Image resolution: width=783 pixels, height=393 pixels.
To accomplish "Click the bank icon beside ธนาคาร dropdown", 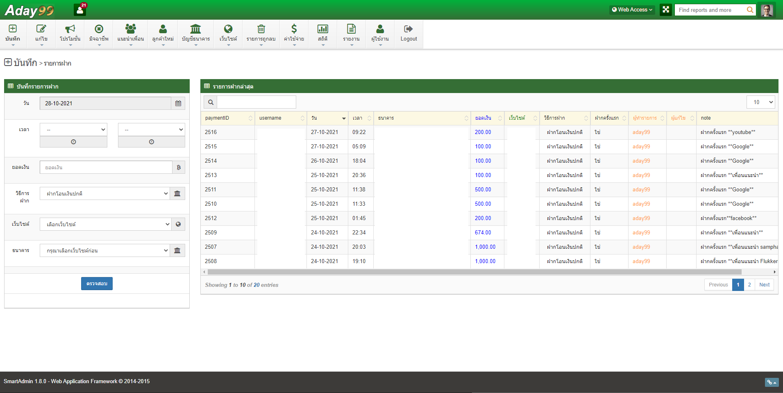I will (x=177, y=250).
